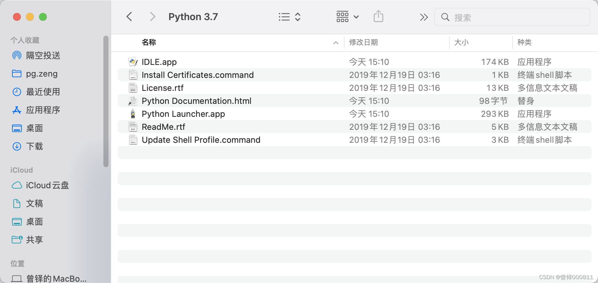Toggle sort direction arrow in 名称 column
This screenshot has width=598, height=283.
click(x=336, y=43)
